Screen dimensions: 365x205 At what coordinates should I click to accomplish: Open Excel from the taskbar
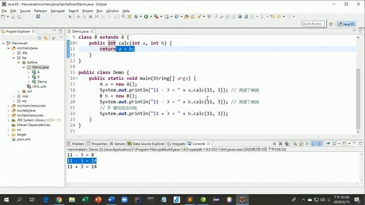click(85, 200)
